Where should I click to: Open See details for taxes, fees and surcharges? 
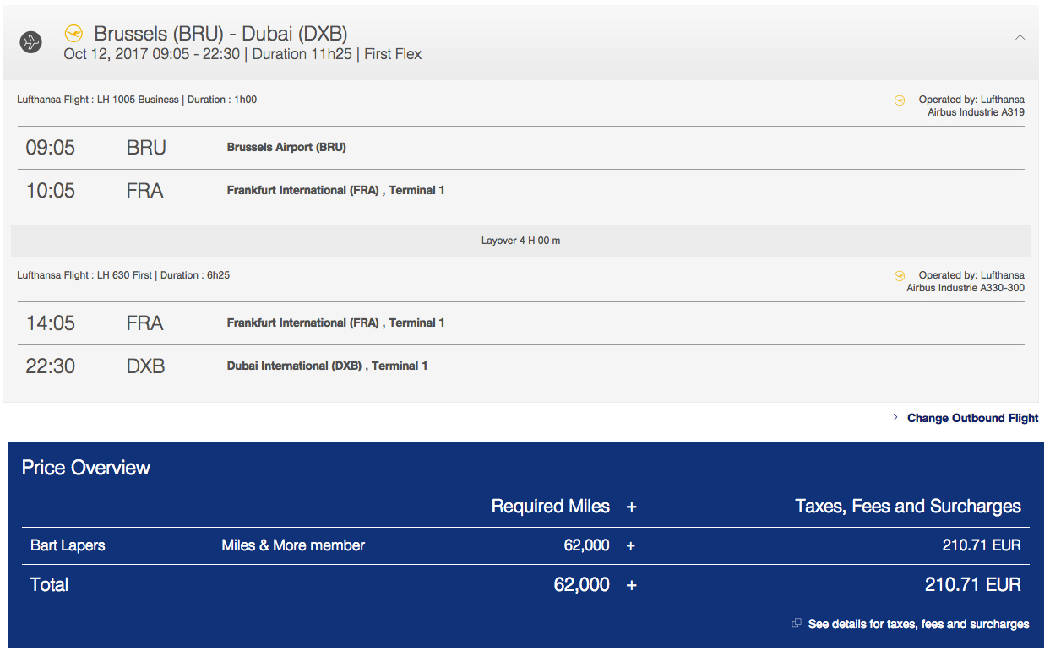pyautogui.click(x=918, y=624)
